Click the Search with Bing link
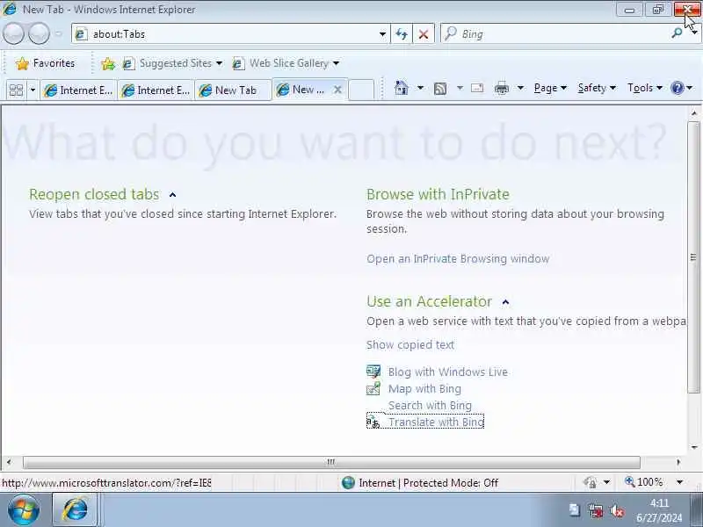Image resolution: width=703 pixels, height=527 pixels. [430, 406]
